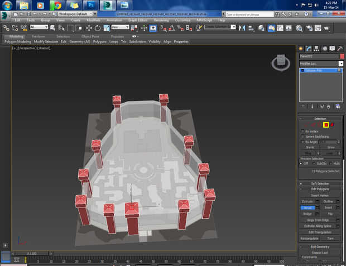Image resolution: width=346 pixels, height=266 pixels.
Task: Select Element sub-object level icon
Action: coord(333,124)
